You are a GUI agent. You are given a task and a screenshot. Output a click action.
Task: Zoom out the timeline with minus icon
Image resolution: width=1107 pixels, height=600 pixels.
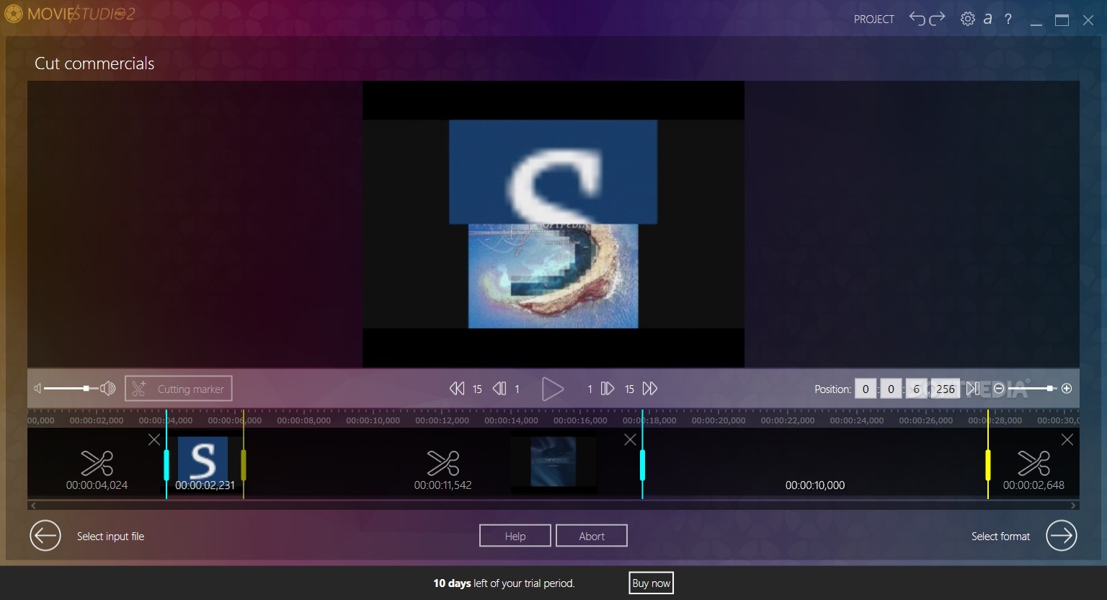point(999,389)
